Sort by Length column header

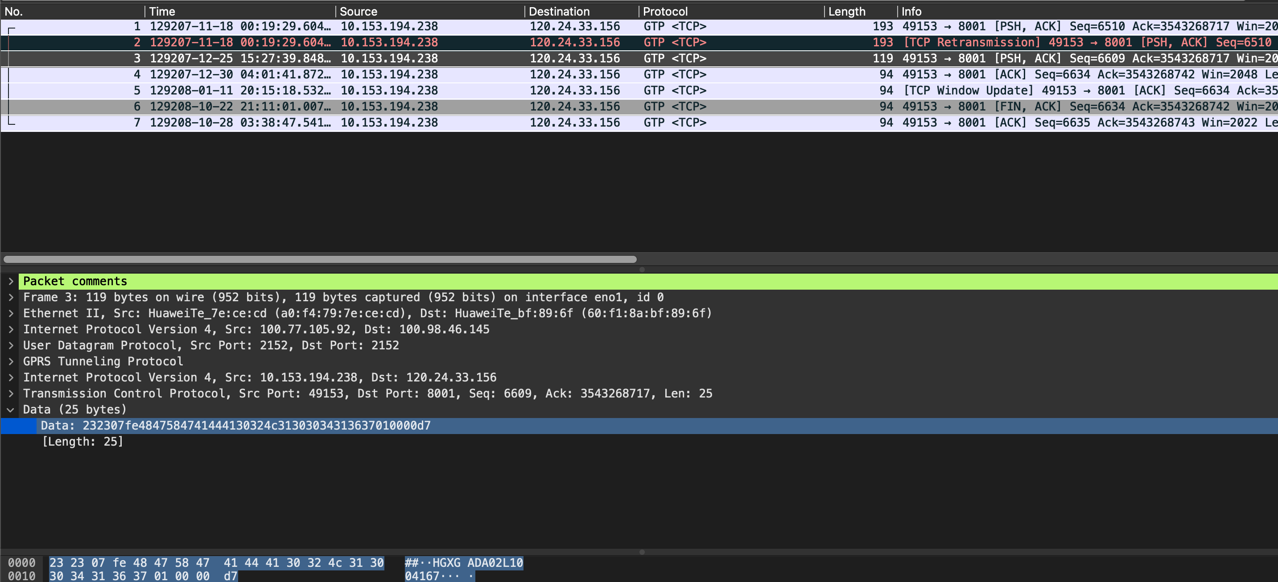point(846,12)
